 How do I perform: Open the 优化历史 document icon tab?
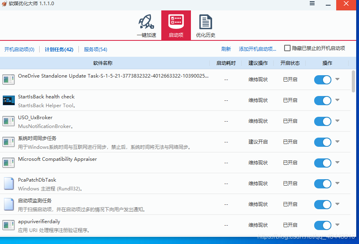click(x=206, y=26)
